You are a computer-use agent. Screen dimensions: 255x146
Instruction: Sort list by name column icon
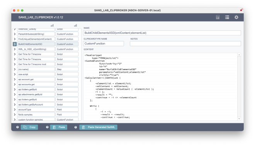tap(52, 25)
